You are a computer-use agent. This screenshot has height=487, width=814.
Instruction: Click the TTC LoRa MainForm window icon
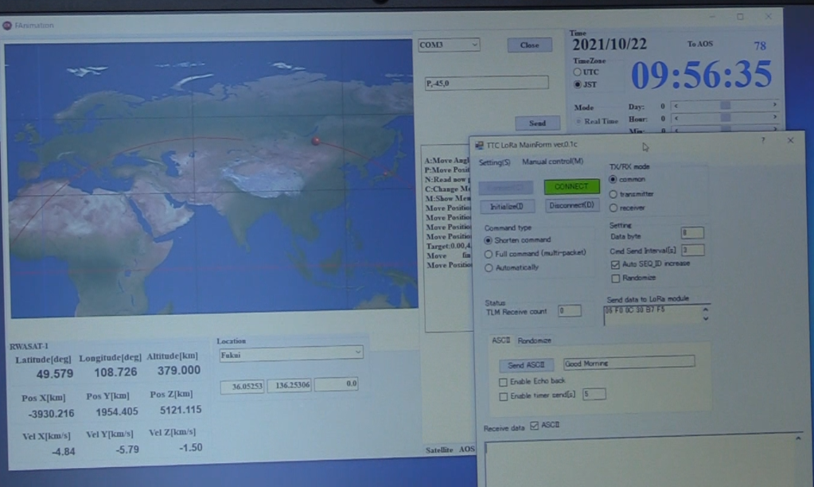(479, 144)
